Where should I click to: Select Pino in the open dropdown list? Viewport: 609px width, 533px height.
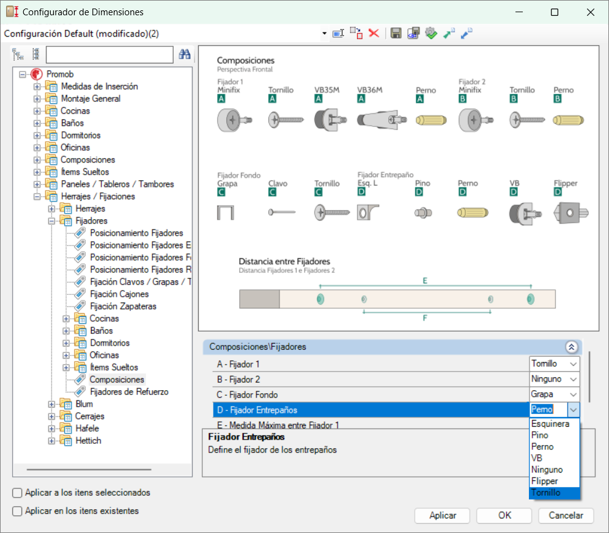pyautogui.click(x=554, y=435)
